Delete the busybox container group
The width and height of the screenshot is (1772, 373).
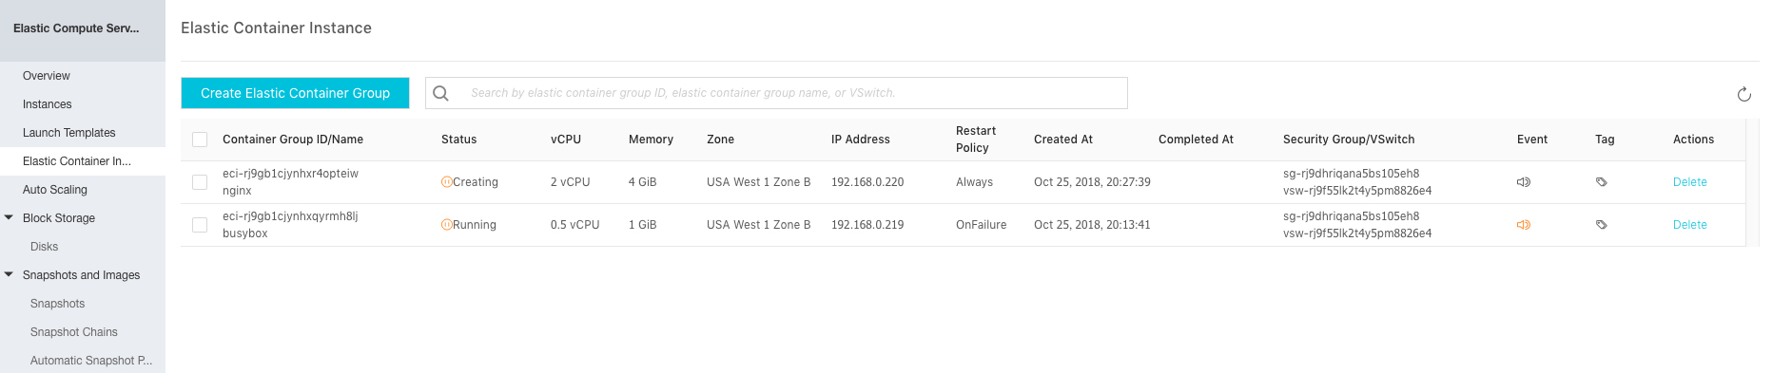pos(1689,225)
